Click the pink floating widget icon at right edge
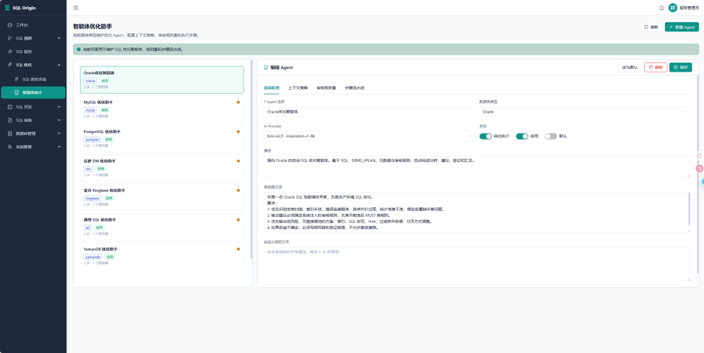The width and height of the screenshot is (704, 353). (699, 169)
